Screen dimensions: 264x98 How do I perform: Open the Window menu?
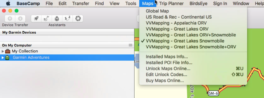point(241,3)
